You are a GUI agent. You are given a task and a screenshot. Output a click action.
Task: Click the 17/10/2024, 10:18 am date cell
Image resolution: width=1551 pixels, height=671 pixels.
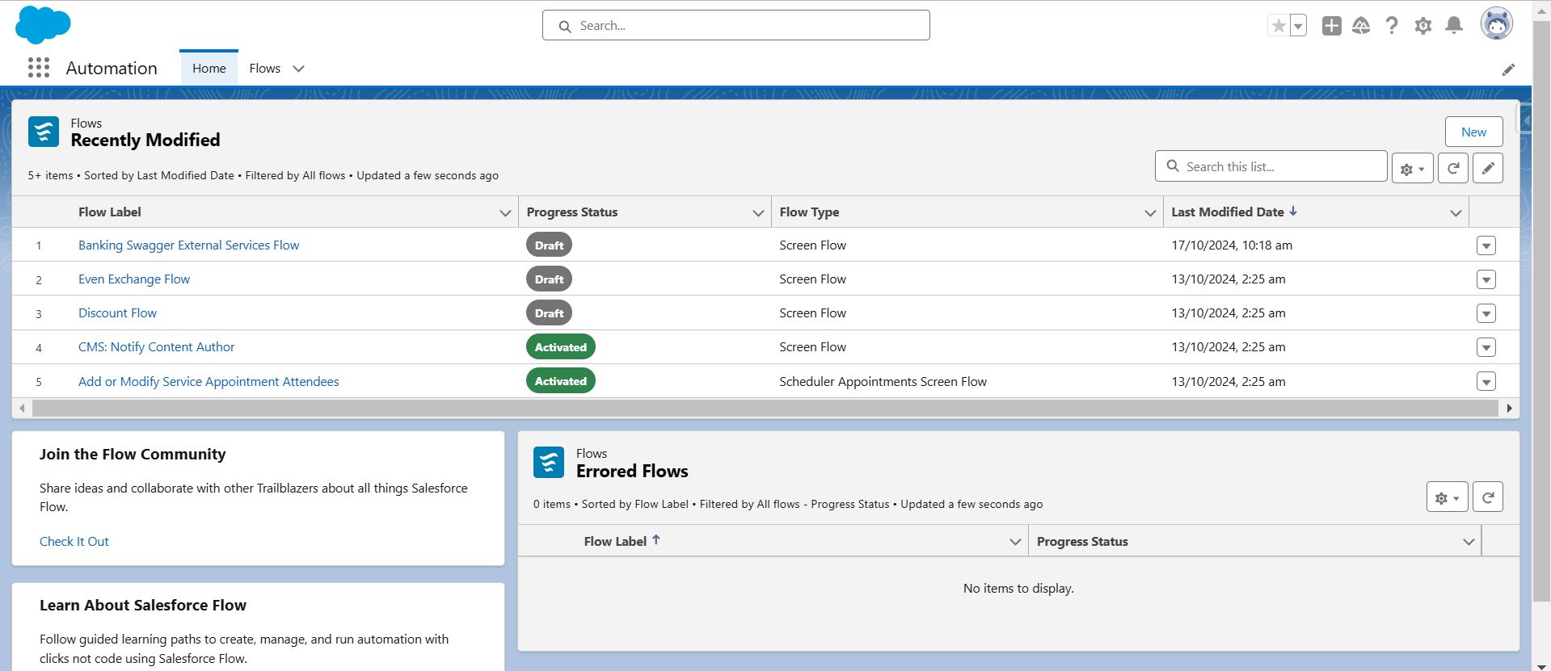[x=1232, y=245]
